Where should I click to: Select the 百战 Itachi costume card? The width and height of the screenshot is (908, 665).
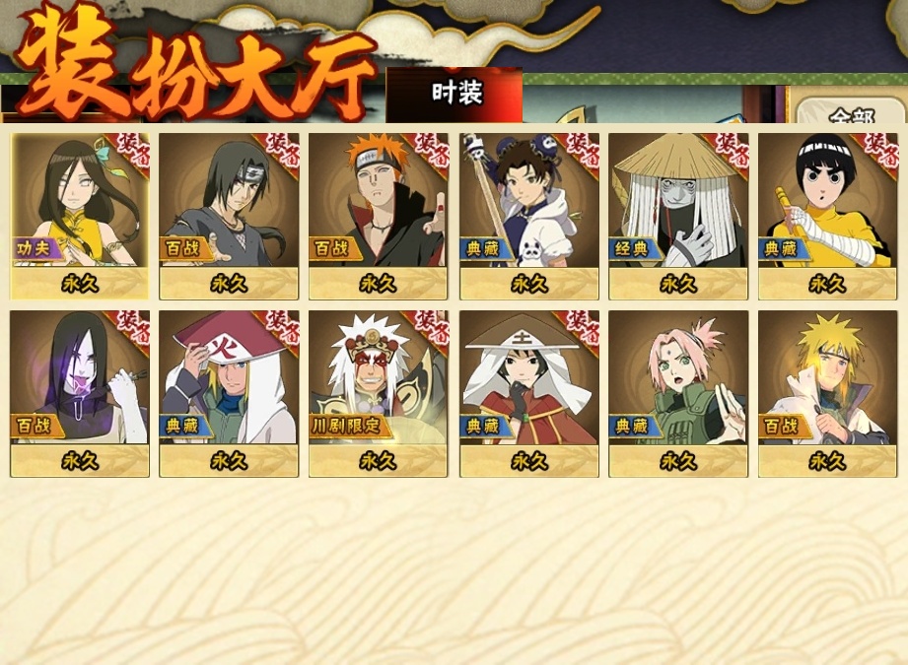pos(229,216)
